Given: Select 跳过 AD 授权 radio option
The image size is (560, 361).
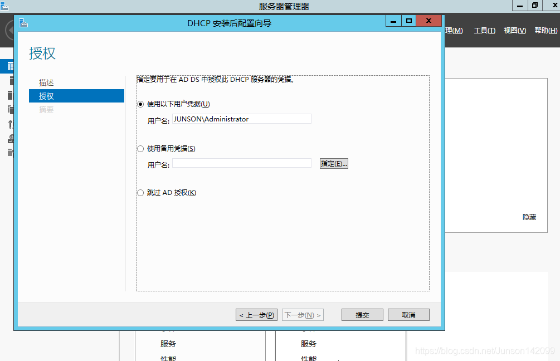Looking at the screenshot, I should [140, 193].
